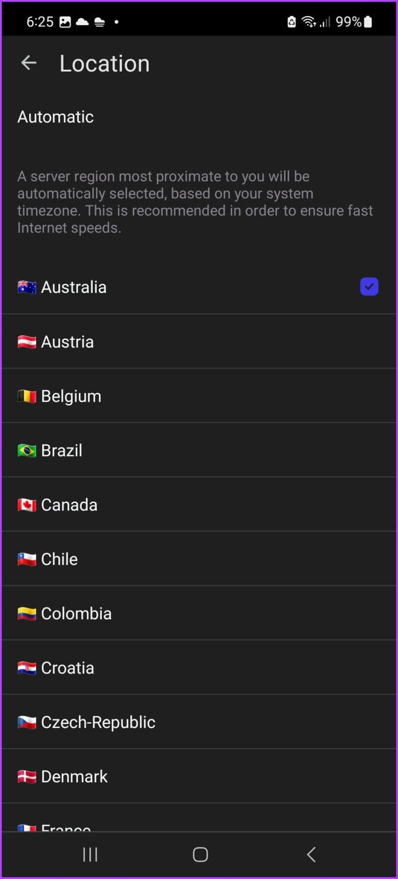Image resolution: width=398 pixels, height=879 pixels.
Task: Choose Czech-Republic as server location
Action: [199, 722]
